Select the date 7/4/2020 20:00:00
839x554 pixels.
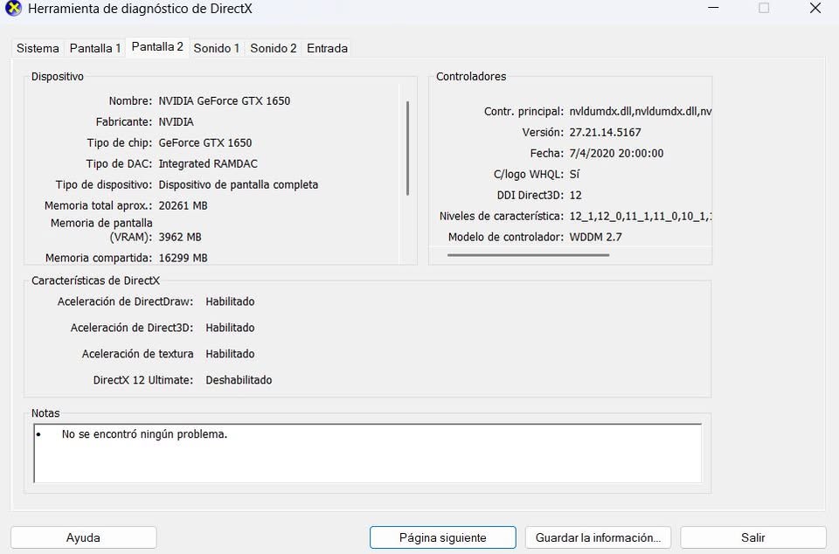616,154
